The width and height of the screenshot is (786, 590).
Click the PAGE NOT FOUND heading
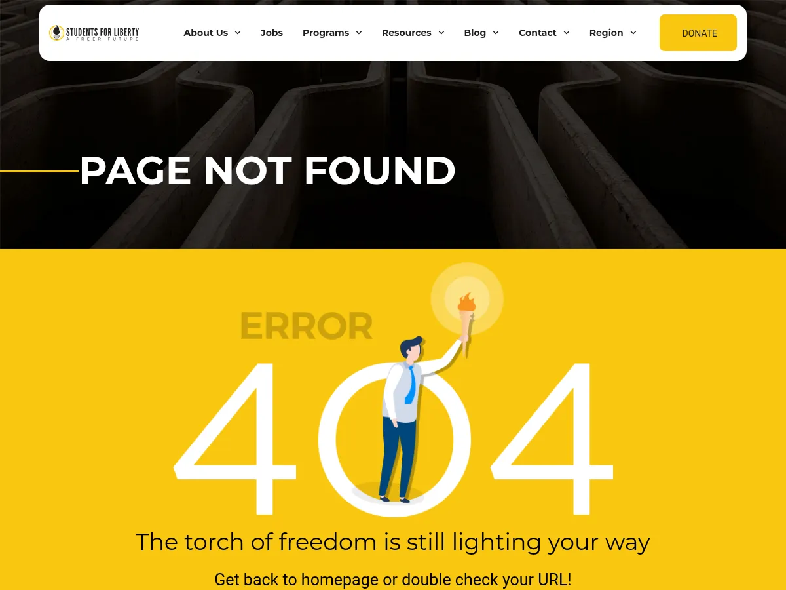click(x=267, y=170)
